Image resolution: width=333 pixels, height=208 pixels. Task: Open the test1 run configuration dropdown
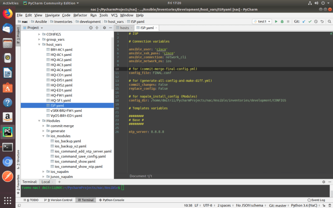tap(262, 21)
